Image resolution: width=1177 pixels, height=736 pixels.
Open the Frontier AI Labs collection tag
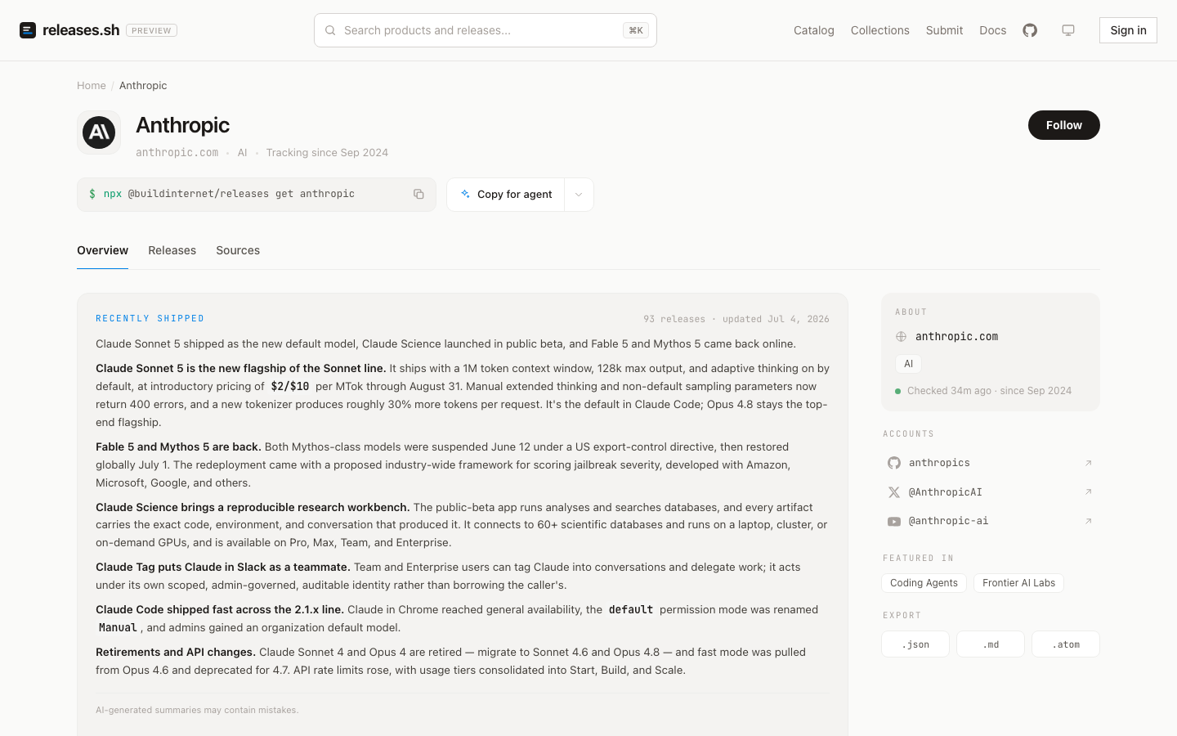tap(1018, 583)
